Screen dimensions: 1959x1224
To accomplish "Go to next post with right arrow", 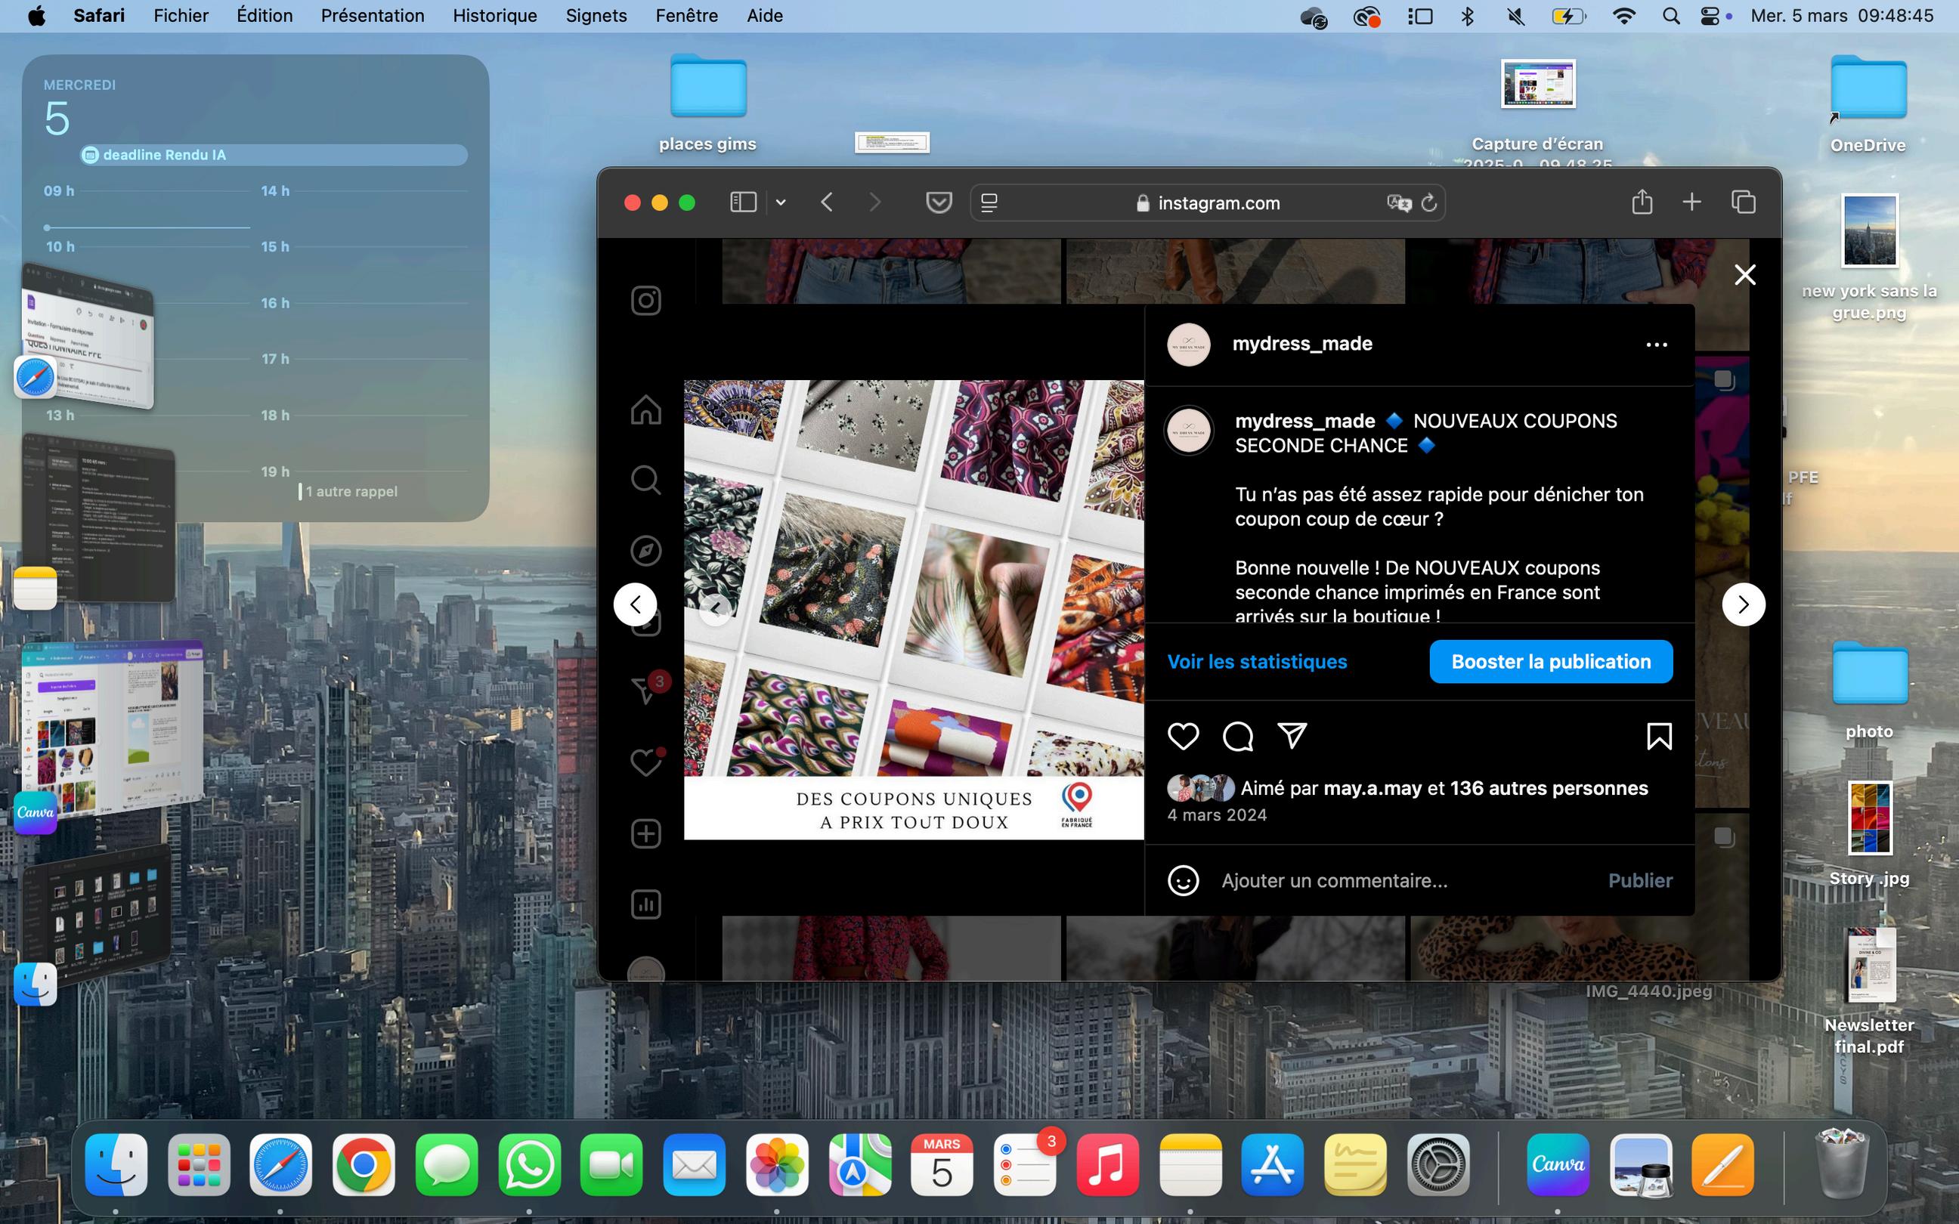I will click(x=1743, y=604).
